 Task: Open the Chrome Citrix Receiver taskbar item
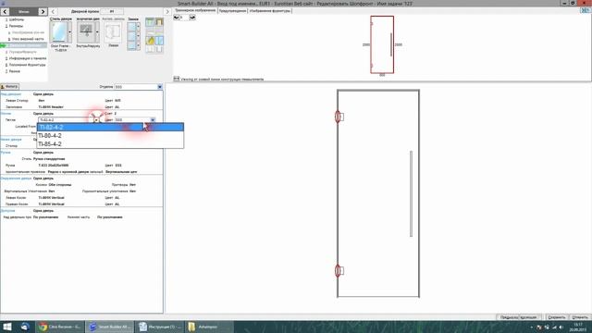[60, 327]
